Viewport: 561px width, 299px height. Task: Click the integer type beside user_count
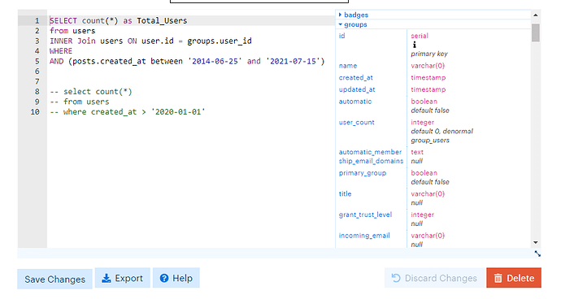[x=422, y=123]
